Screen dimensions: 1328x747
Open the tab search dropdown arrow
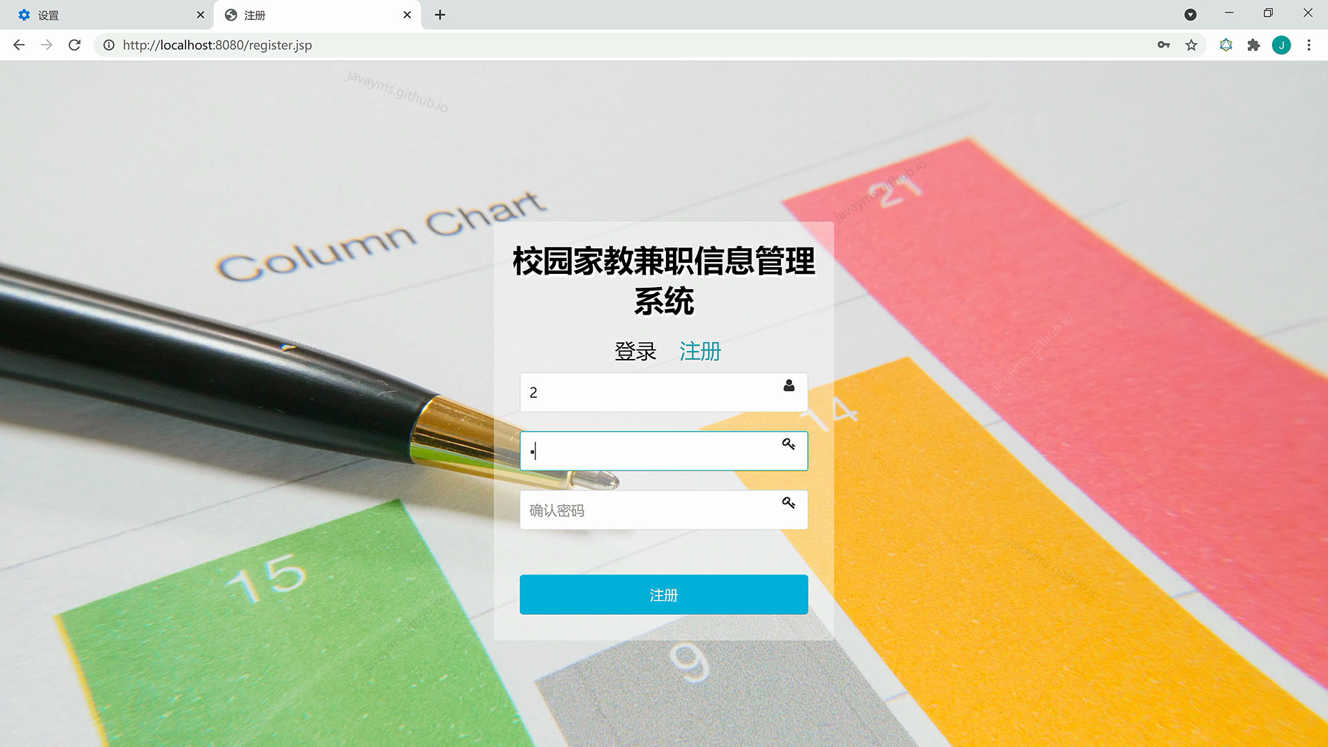pos(1190,15)
